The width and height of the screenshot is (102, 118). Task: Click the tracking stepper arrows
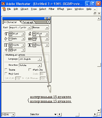(34, 39)
